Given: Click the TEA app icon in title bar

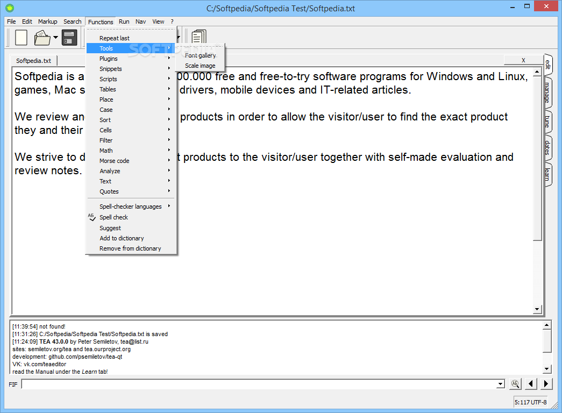Looking at the screenshot, I should point(10,8).
